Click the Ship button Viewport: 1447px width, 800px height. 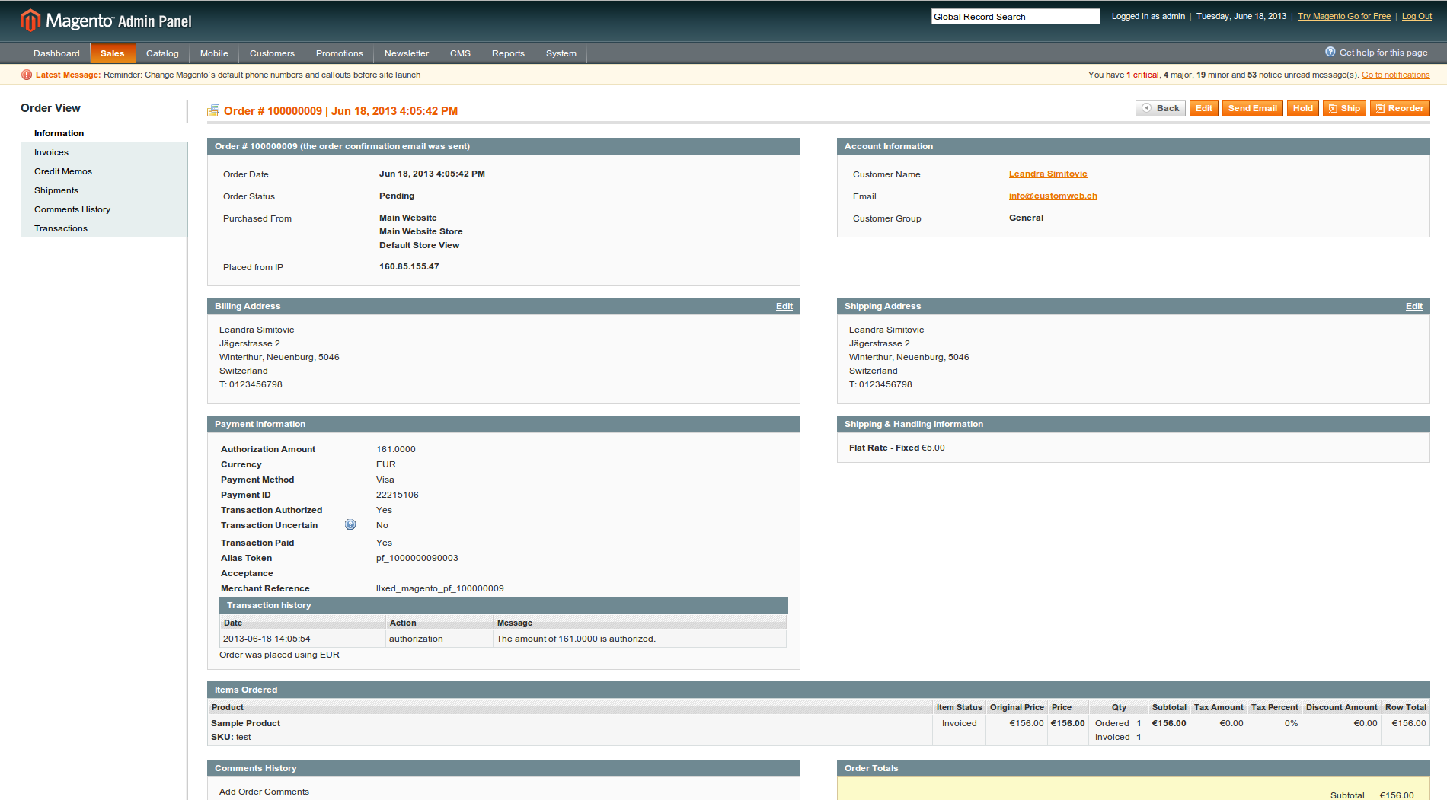coord(1344,108)
